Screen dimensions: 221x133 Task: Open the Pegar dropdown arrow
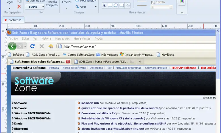click(x=10, y=8)
